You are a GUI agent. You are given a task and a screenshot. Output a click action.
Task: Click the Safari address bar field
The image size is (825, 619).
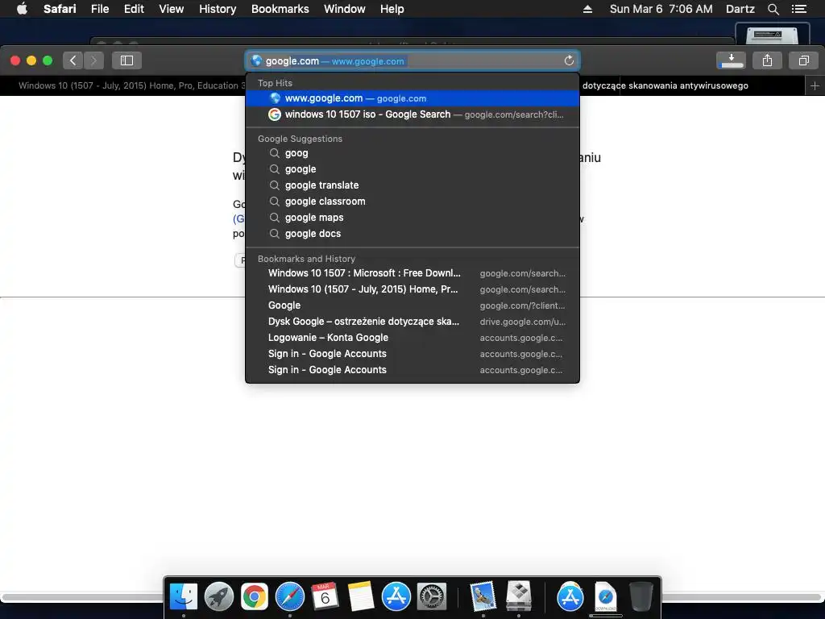[x=412, y=60]
